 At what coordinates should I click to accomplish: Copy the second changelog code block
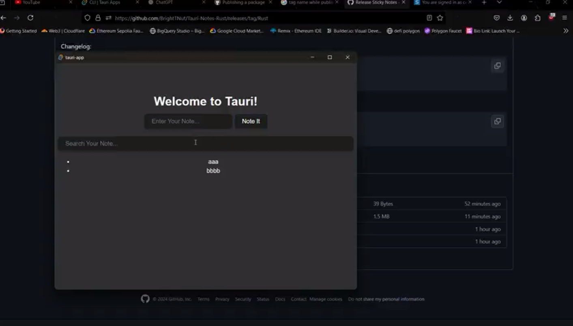(497, 121)
